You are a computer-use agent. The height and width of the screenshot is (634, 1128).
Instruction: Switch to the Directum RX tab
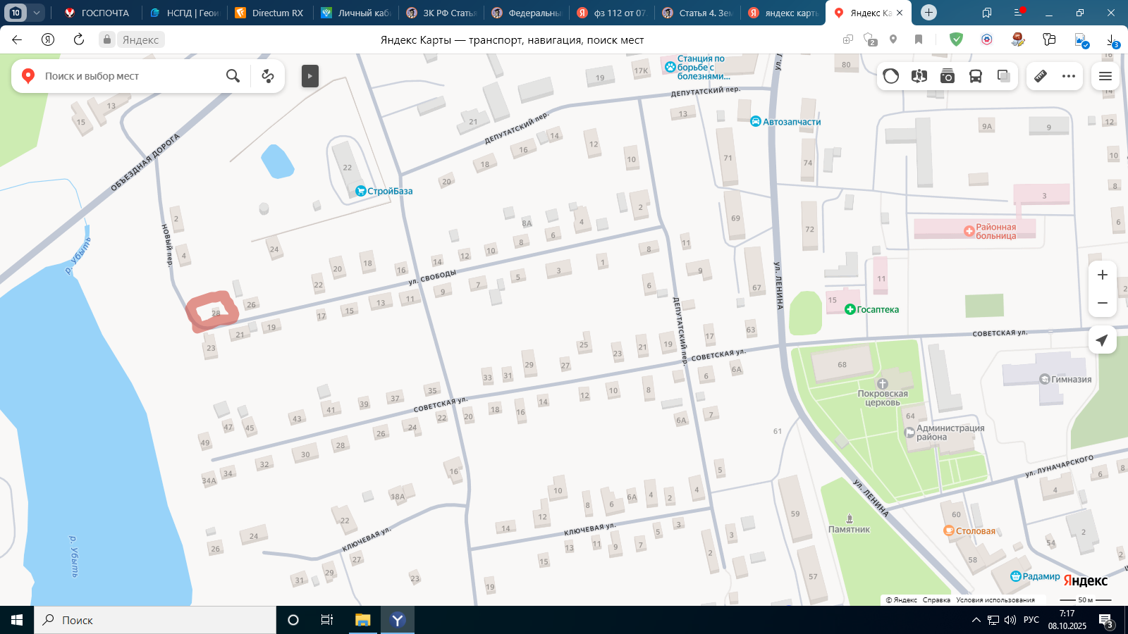pyautogui.click(x=270, y=13)
